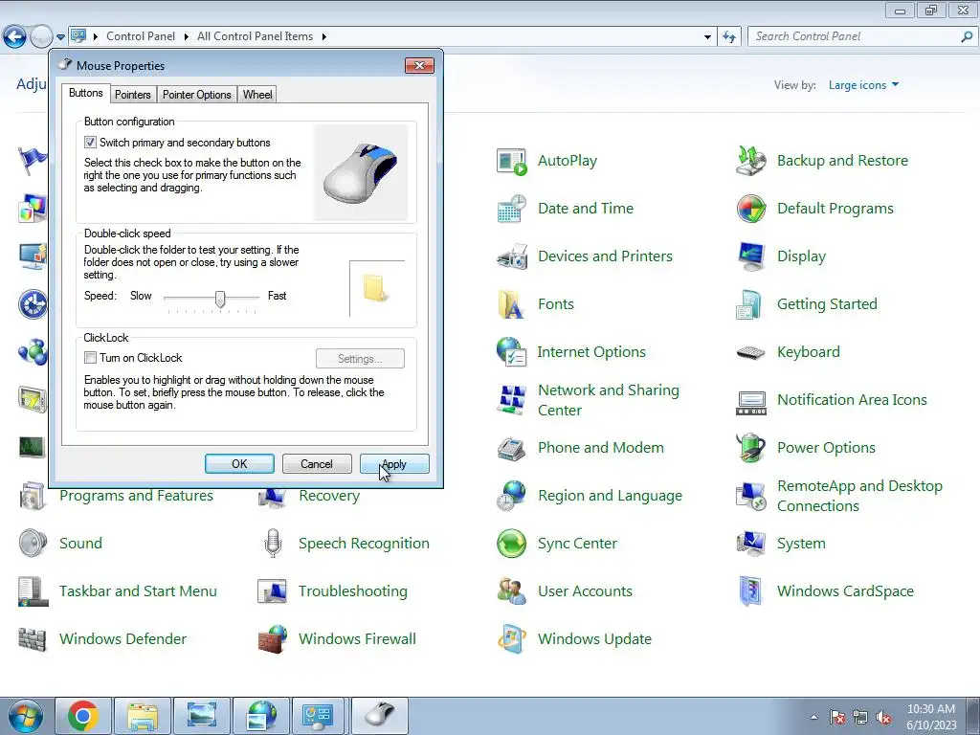Image resolution: width=980 pixels, height=735 pixels.
Task: Open the Recovery link
Action: click(x=329, y=496)
